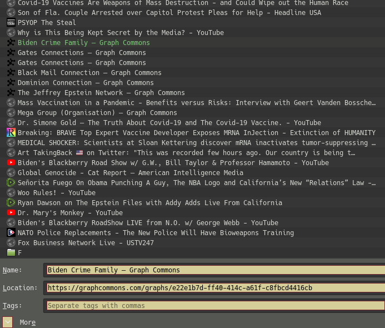Select the 'Woo Rules! - YouTube' bookmark
This screenshot has width=385, height=328.
click(x=192, y=192)
